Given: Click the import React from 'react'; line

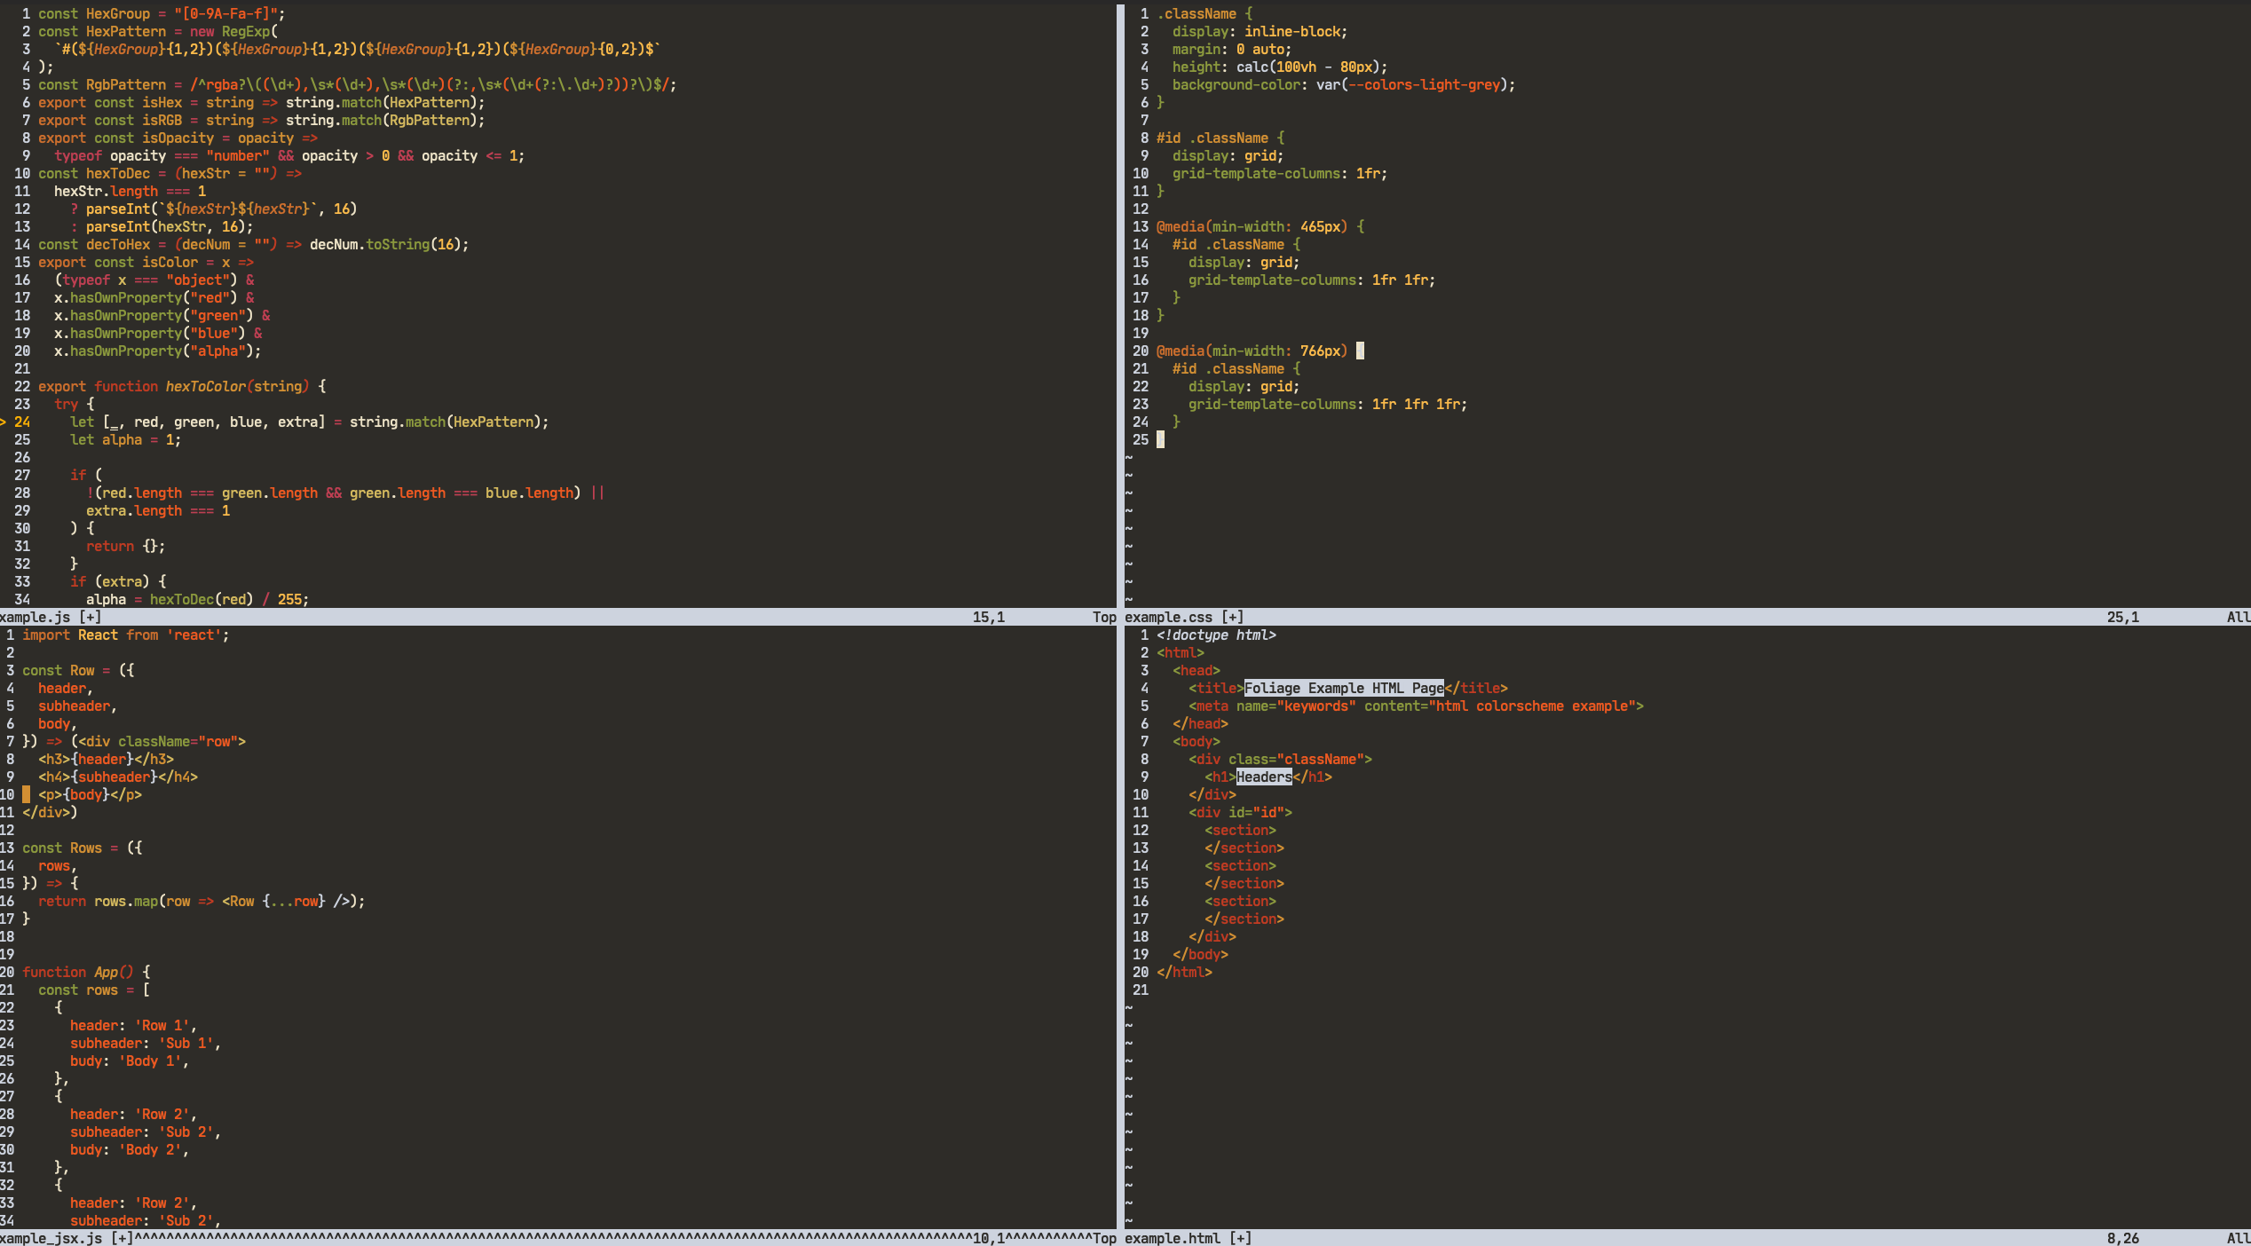Looking at the screenshot, I should (125, 635).
